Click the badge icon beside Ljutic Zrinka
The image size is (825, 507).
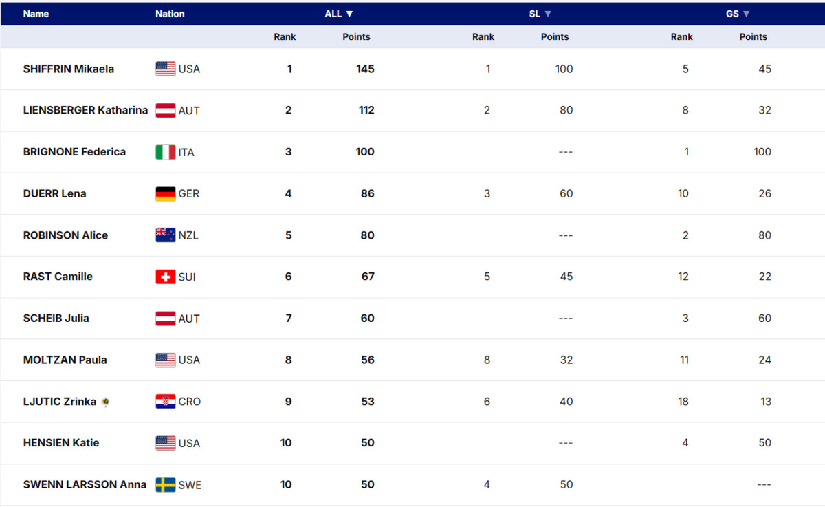point(105,402)
